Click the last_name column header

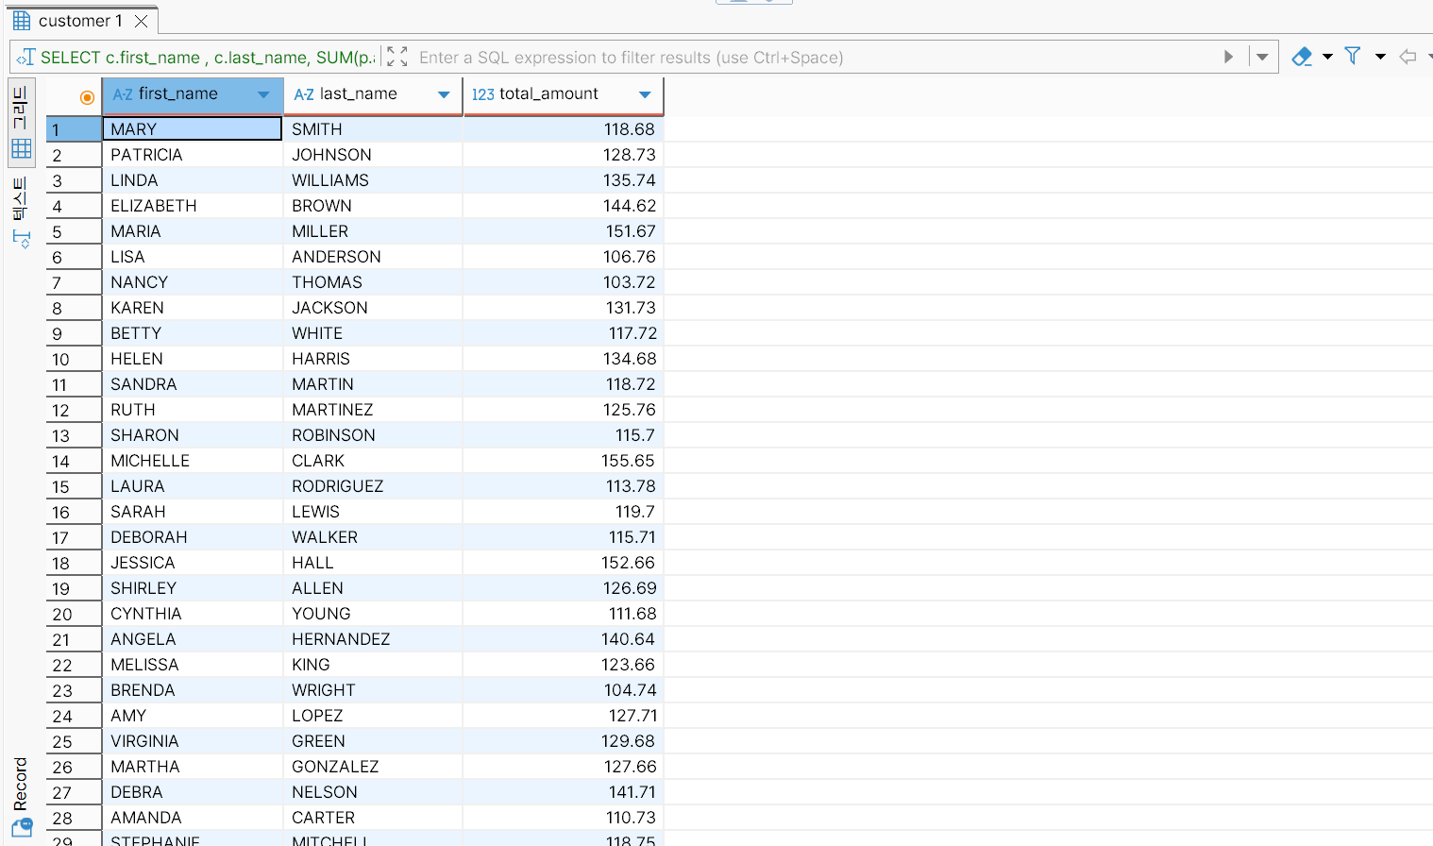(358, 94)
